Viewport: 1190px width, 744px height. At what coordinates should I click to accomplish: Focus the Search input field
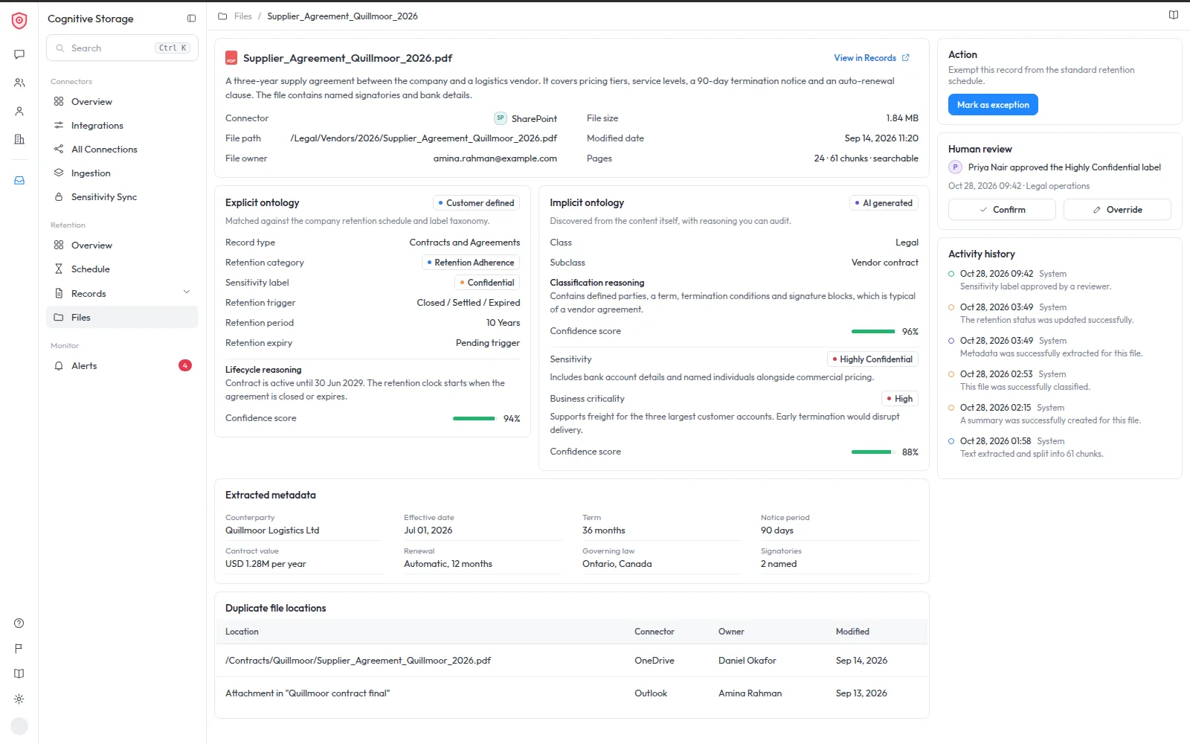pyautogui.click(x=122, y=48)
